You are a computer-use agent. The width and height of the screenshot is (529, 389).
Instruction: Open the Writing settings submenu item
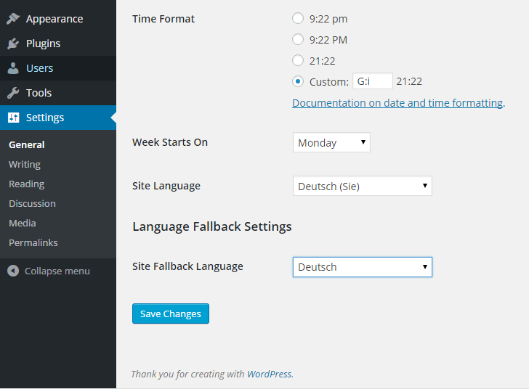click(25, 165)
